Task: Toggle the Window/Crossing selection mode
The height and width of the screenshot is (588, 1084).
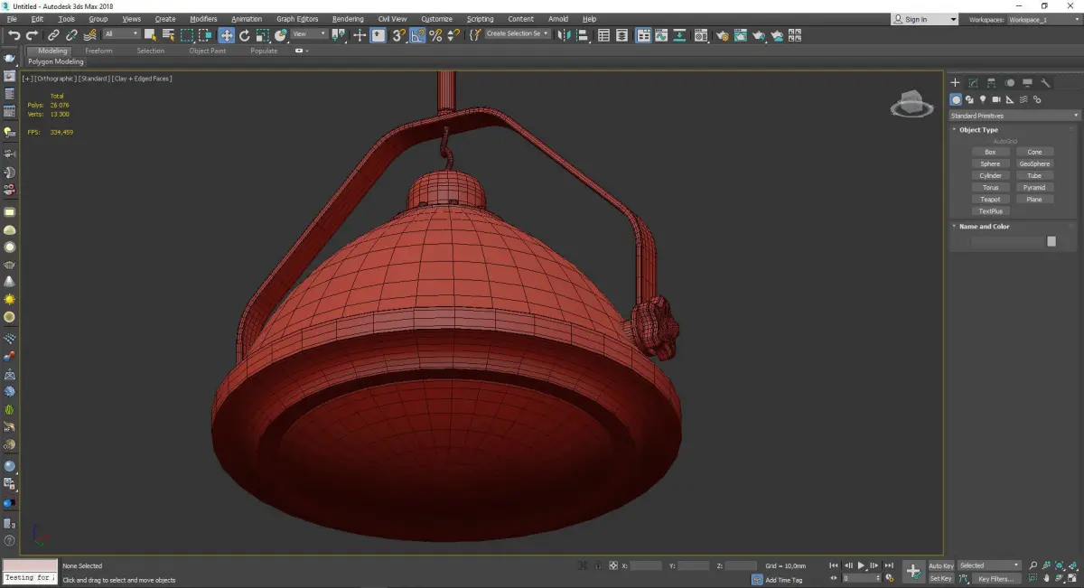Action: click(x=206, y=35)
